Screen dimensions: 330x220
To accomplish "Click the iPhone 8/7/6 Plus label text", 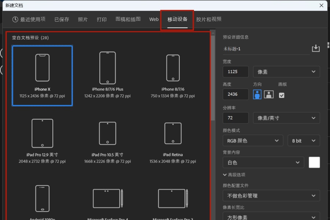I will coord(107,89).
